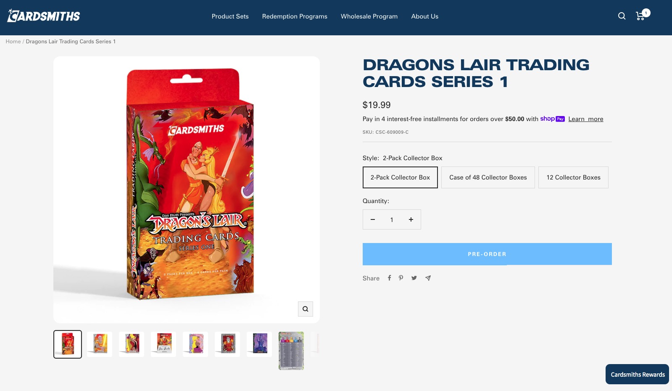Share product on Pinterest
Viewport: 672px width, 391px height.
[401, 278]
